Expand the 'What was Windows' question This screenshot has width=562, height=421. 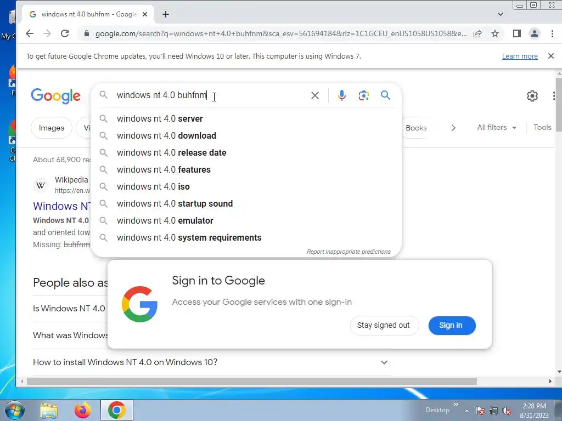tap(70, 335)
